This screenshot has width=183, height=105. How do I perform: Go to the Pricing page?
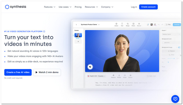click(78, 7)
